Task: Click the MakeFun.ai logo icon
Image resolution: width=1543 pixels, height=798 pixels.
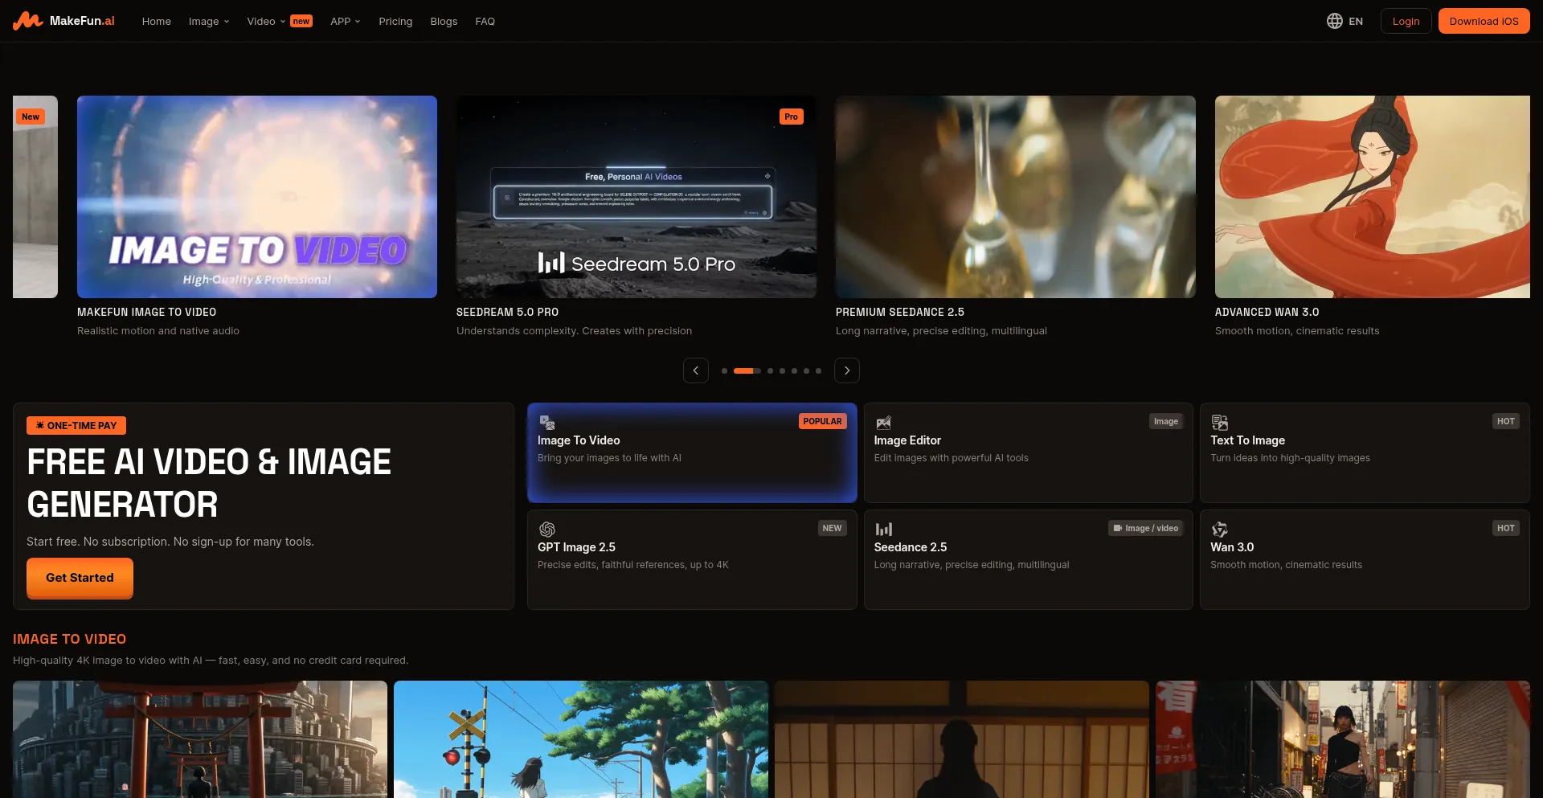Action: (28, 21)
